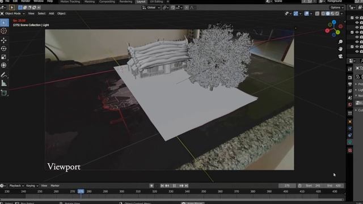Open the gizmo settings dropdown arrow
This screenshot has height=204, width=363.
(x=301, y=14)
